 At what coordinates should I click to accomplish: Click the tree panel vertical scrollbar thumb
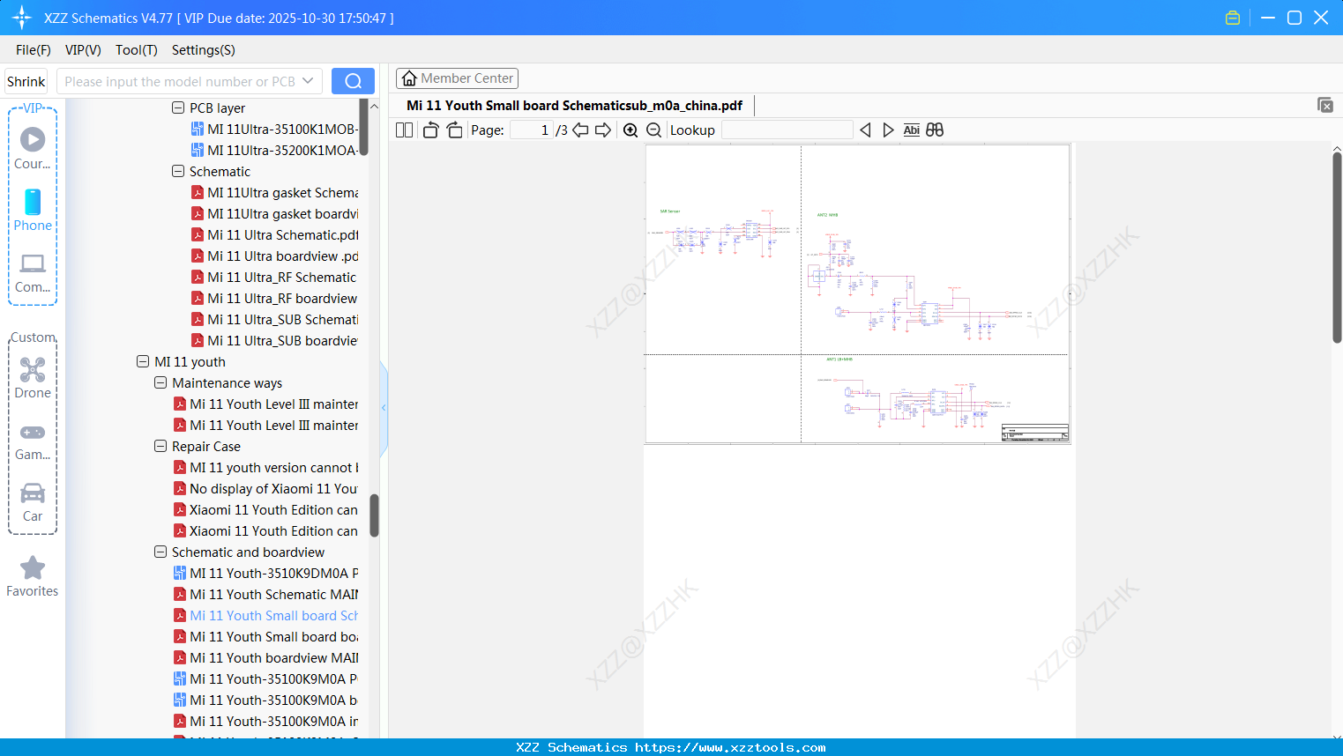point(374,515)
